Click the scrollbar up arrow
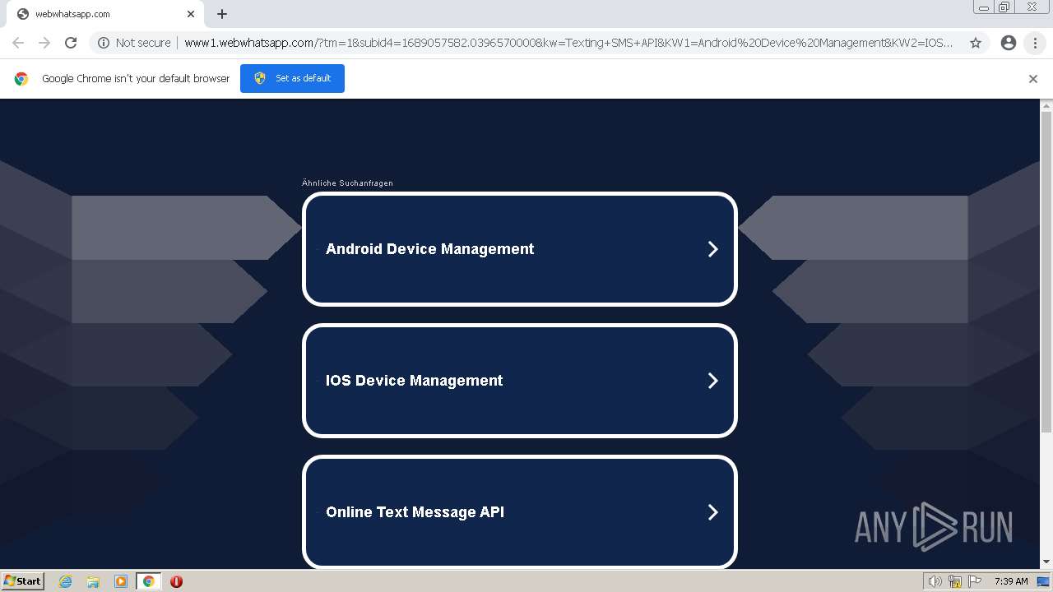The width and height of the screenshot is (1053, 592). pos(1046,105)
